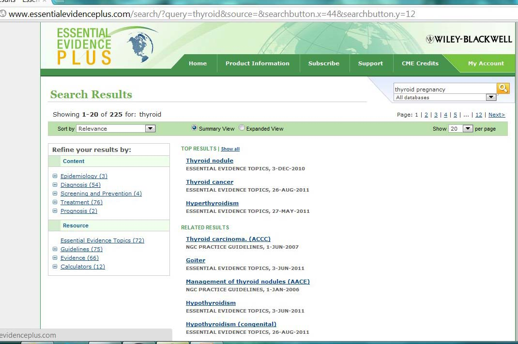Go to results page 4
The image size is (518, 344).
tap(445, 115)
